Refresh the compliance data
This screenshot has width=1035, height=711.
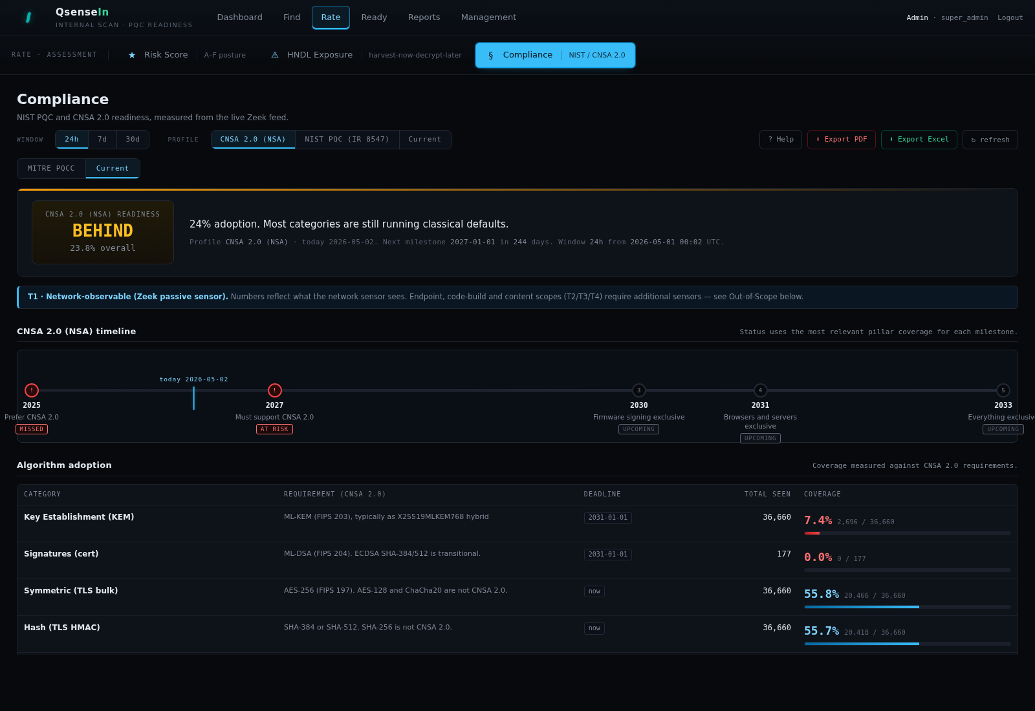tap(990, 140)
